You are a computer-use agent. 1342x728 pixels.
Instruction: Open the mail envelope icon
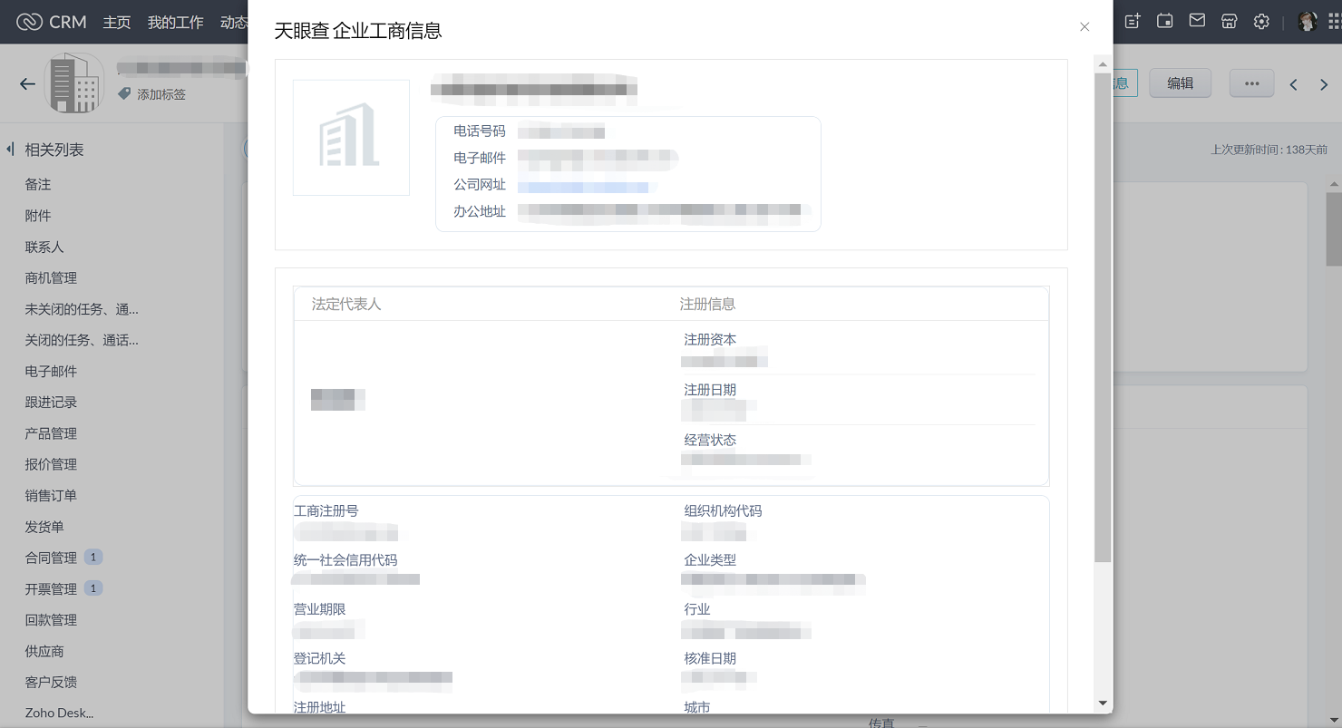click(1197, 21)
